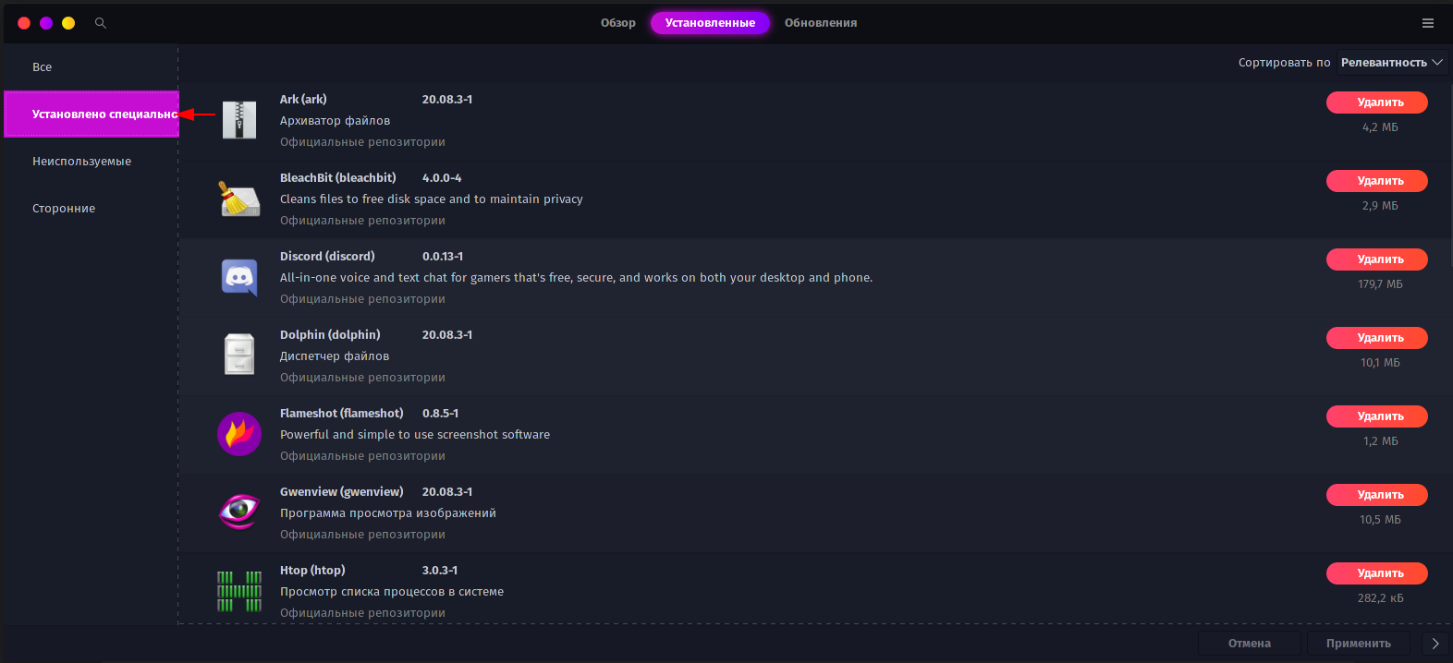Click the Htop app icon
1453x663 pixels.
coord(239,591)
